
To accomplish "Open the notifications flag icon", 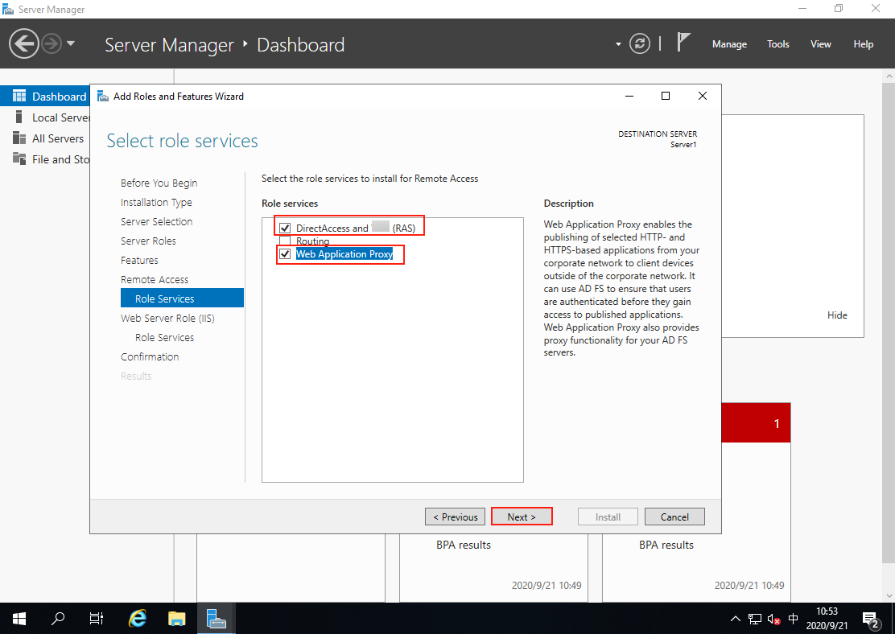I will 683,42.
